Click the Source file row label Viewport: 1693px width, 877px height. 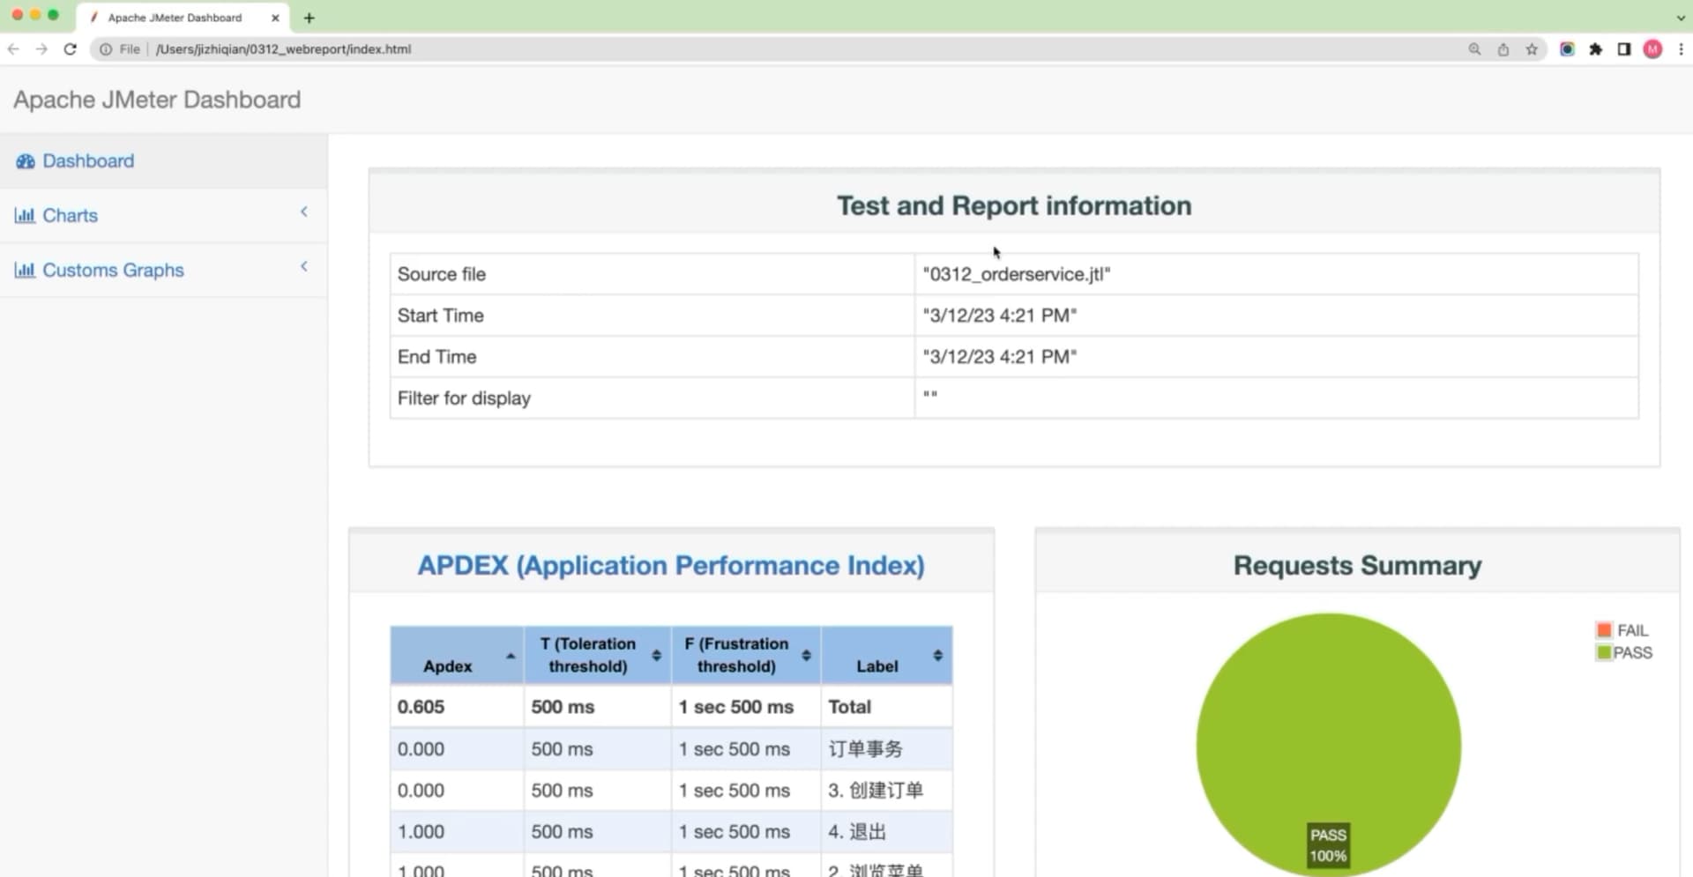[x=442, y=274]
